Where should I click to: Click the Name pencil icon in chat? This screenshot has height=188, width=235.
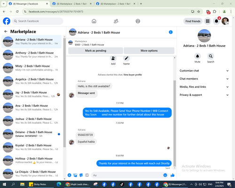(126, 59)
